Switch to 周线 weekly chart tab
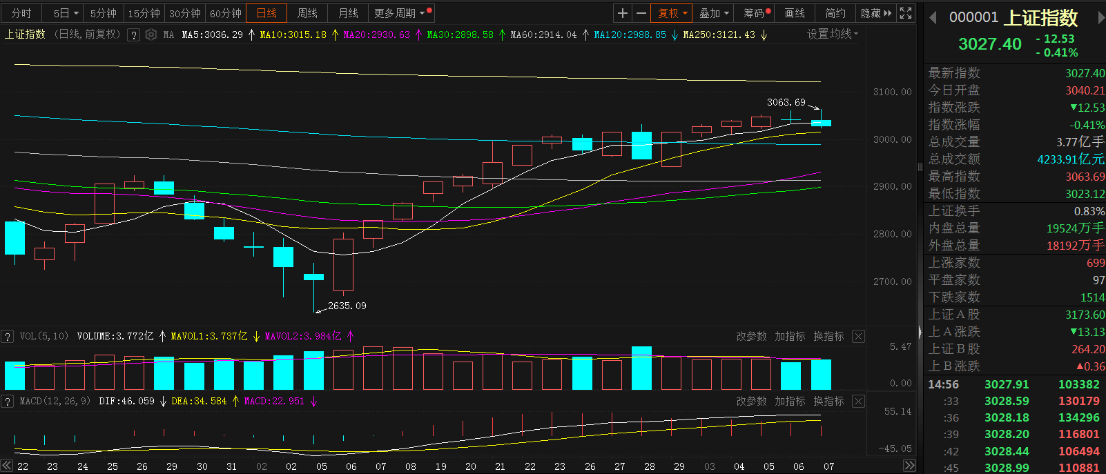Image resolution: width=1106 pixels, height=474 pixels. click(307, 13)
